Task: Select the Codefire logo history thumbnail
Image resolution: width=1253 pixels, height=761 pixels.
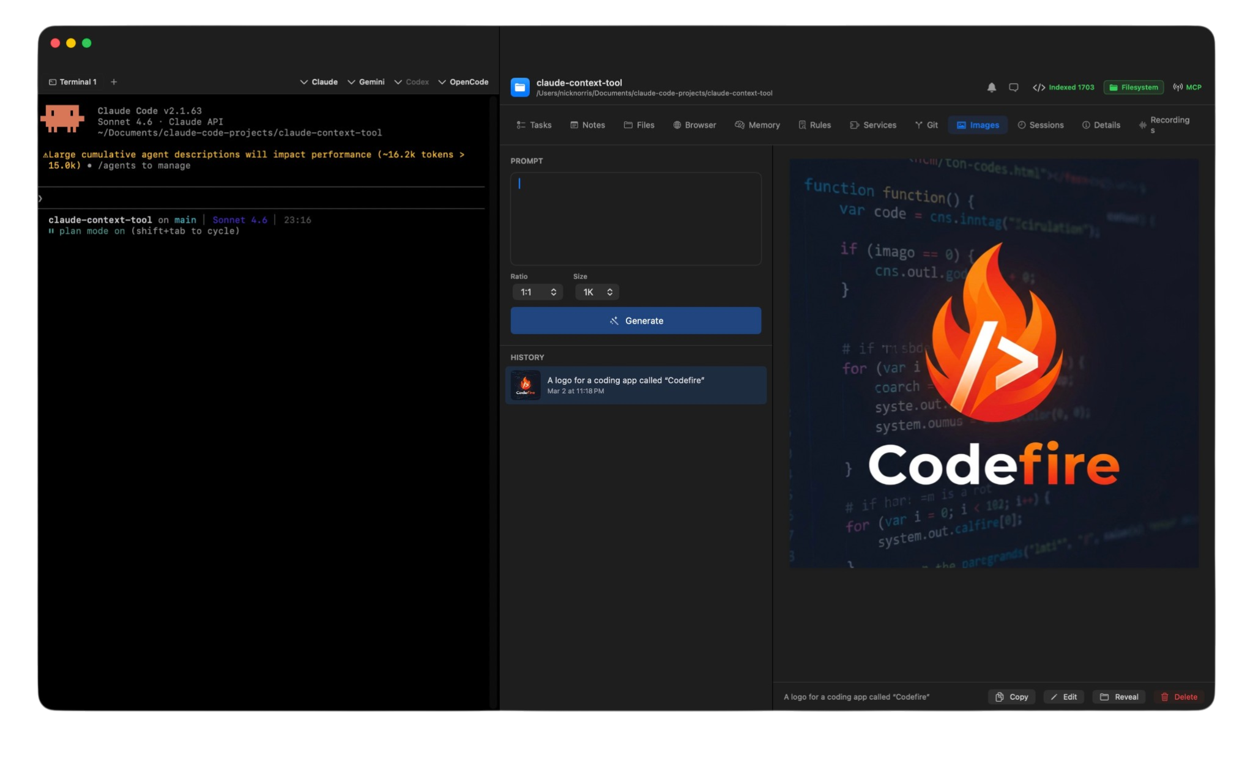Action: point(526,385)
